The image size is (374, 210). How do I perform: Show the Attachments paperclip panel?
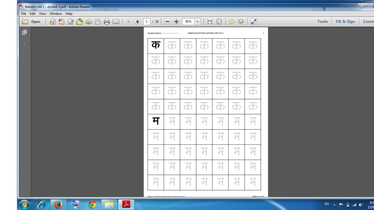(x=24, y=44)
